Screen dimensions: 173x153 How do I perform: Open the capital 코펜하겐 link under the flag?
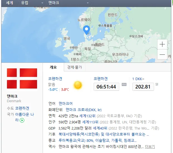[22, 108]
